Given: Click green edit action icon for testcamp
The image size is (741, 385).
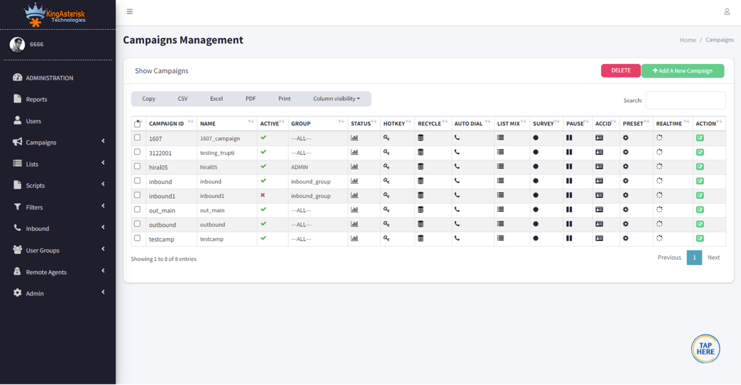Looking at the screenshot, I should coord(700,238).
